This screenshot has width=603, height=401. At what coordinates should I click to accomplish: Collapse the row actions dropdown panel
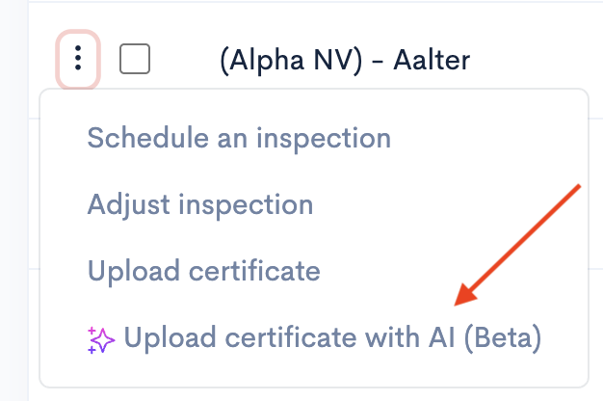click(x=78, y=59)
